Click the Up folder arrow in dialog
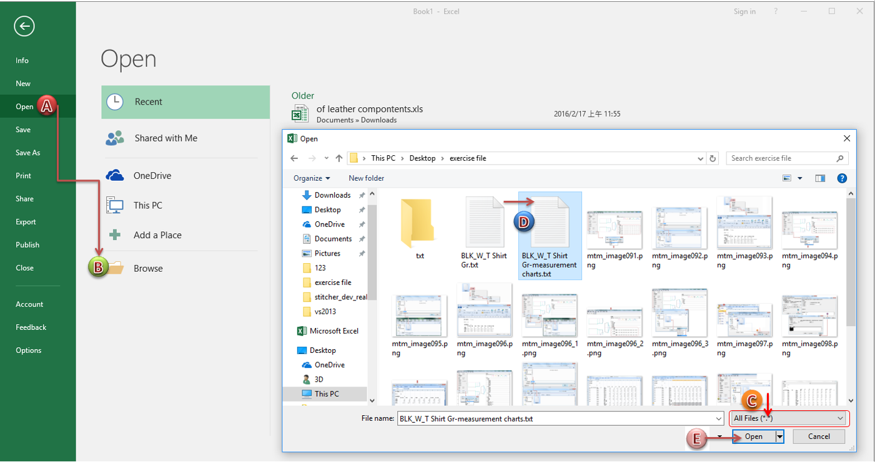 [339, 158]
